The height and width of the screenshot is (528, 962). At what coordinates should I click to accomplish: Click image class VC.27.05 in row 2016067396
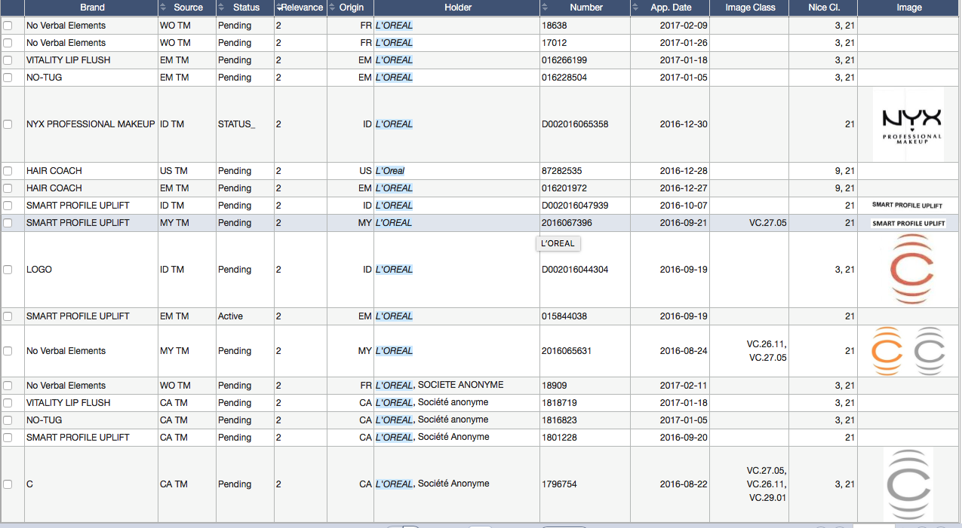click(767, 223)
